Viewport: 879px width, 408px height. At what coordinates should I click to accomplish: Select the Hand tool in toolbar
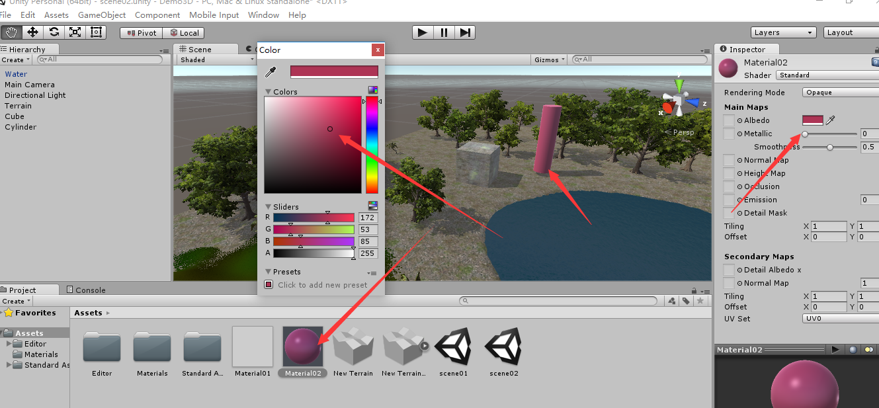(x=11, y=32)
